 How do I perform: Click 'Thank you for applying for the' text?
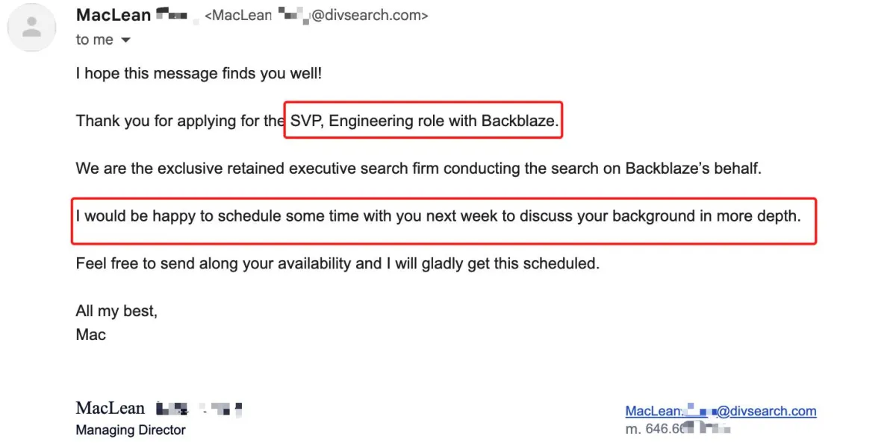[x=179, y=121]
